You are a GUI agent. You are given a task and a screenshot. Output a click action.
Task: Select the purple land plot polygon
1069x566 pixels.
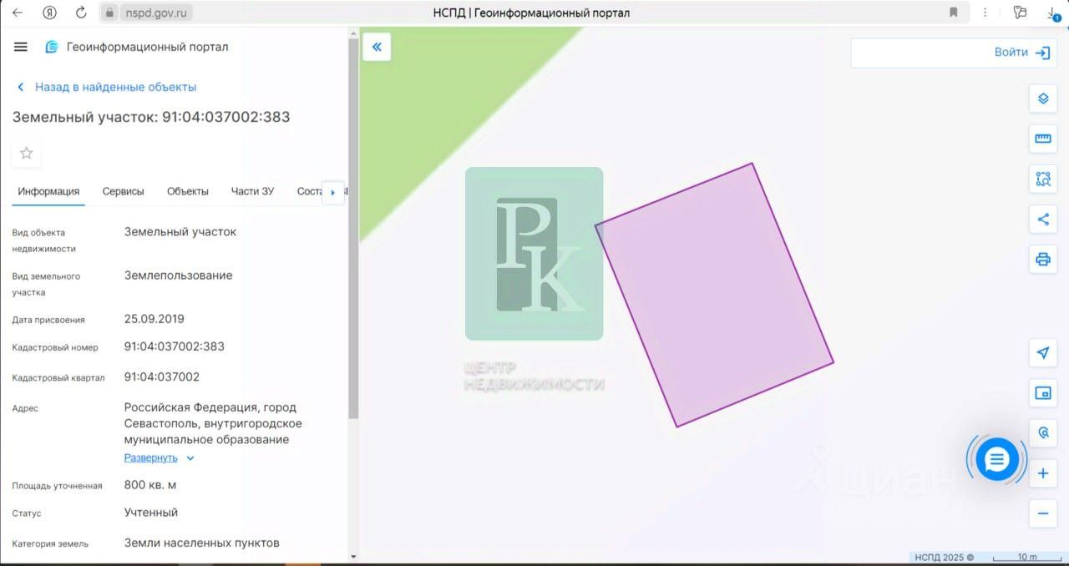715,294
